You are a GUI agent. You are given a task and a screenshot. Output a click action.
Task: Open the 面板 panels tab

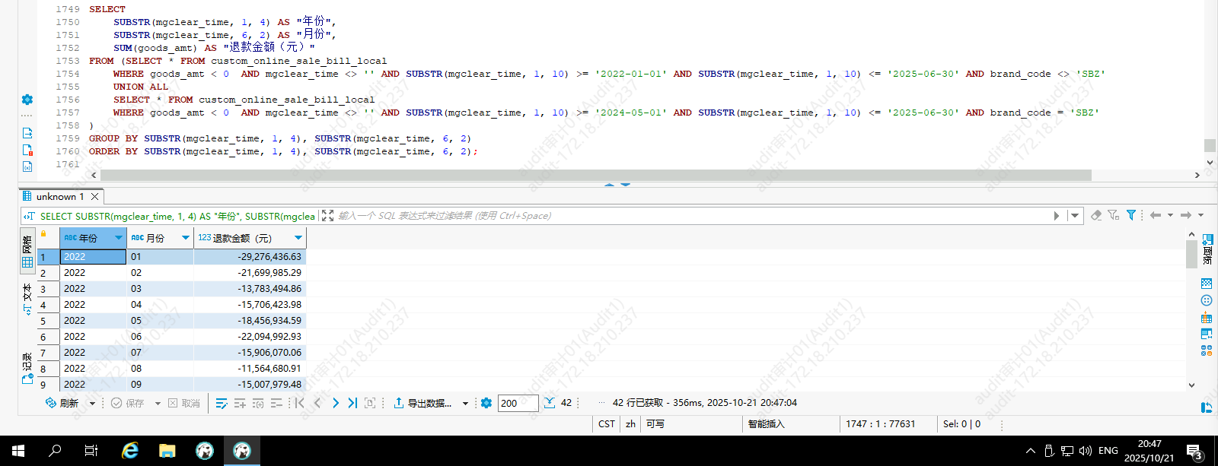pos(1207,249)
